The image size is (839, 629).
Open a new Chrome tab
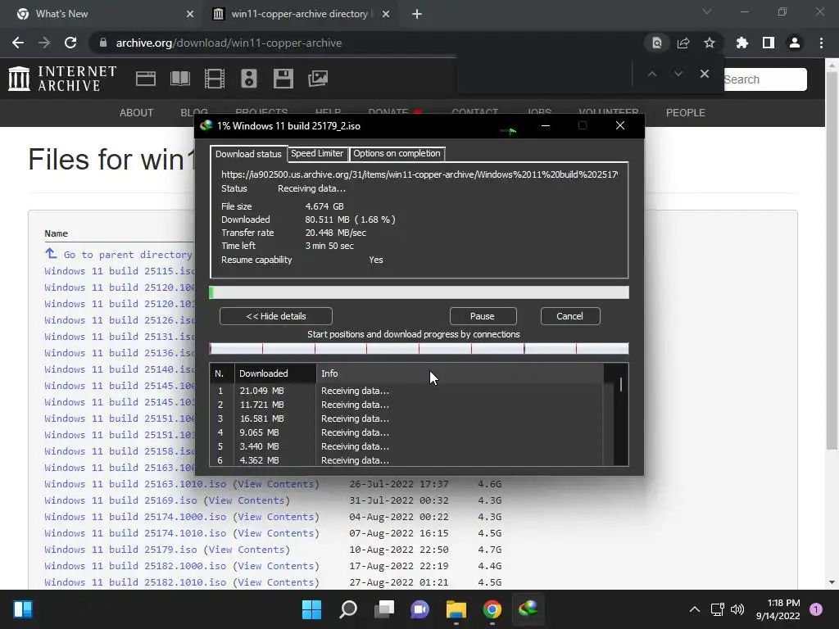pyautogui.click(x=417, y=14)
